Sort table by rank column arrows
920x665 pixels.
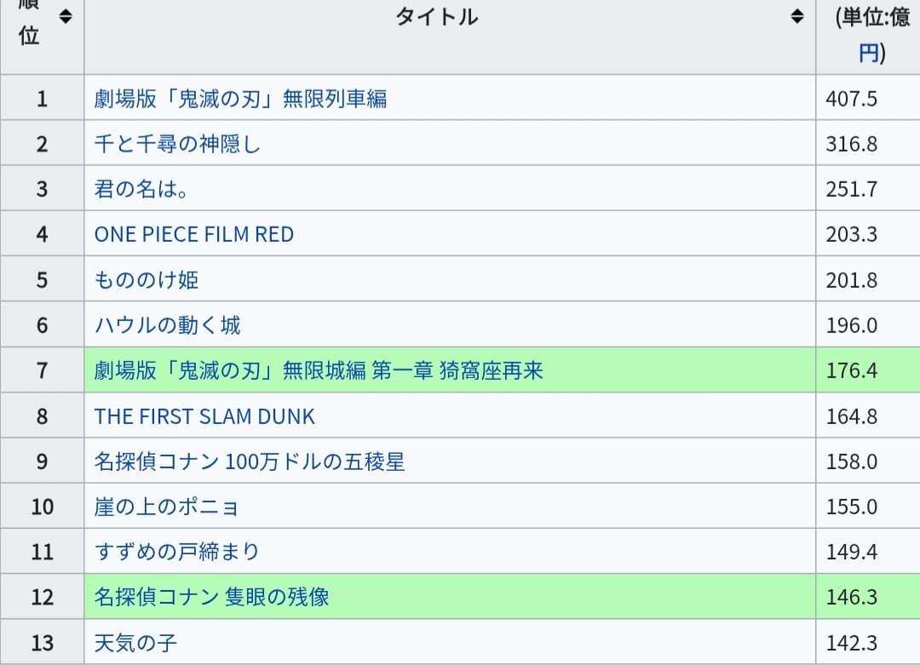66,16
